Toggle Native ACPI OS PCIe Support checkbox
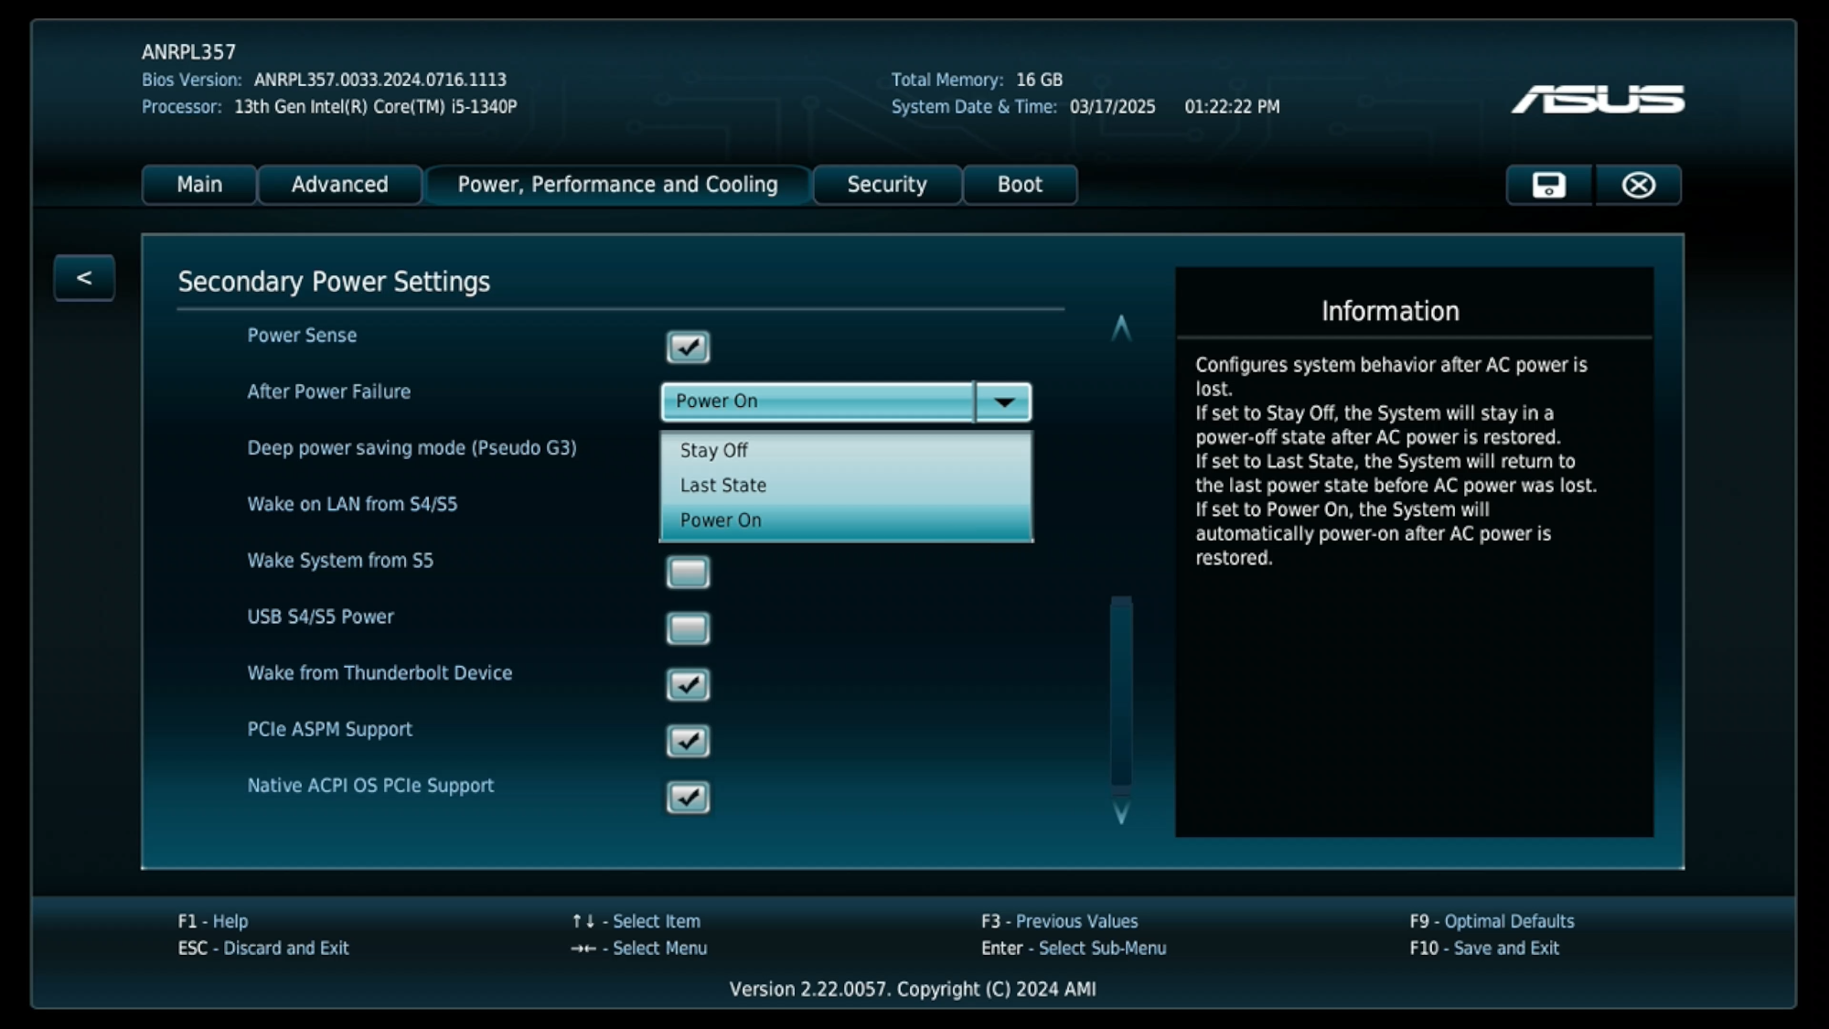 tap(688, 798)
